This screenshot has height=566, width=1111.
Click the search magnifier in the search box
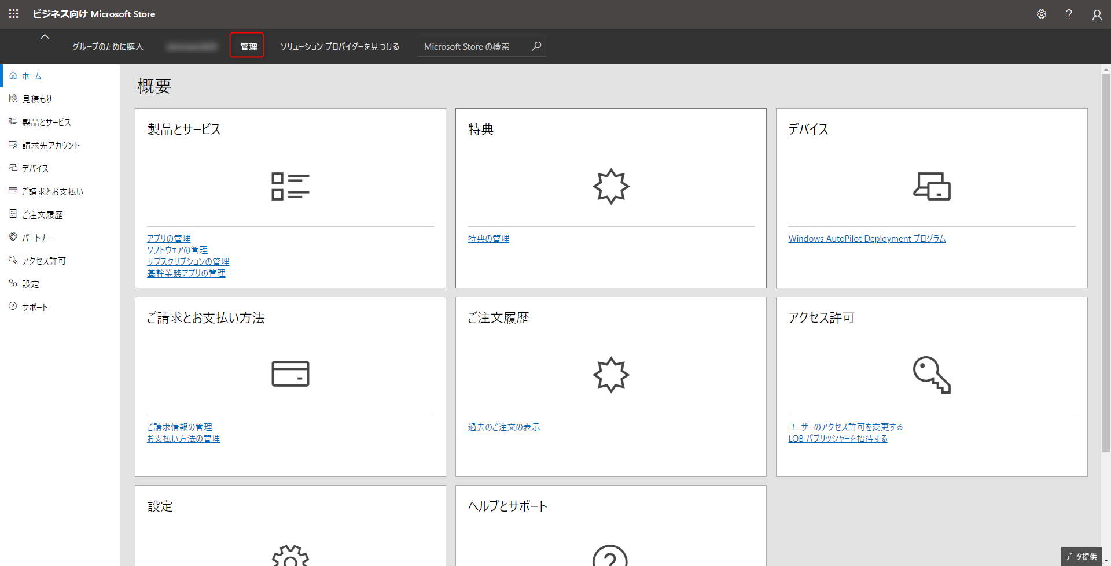pyautogui.click(x=536, y=46)
